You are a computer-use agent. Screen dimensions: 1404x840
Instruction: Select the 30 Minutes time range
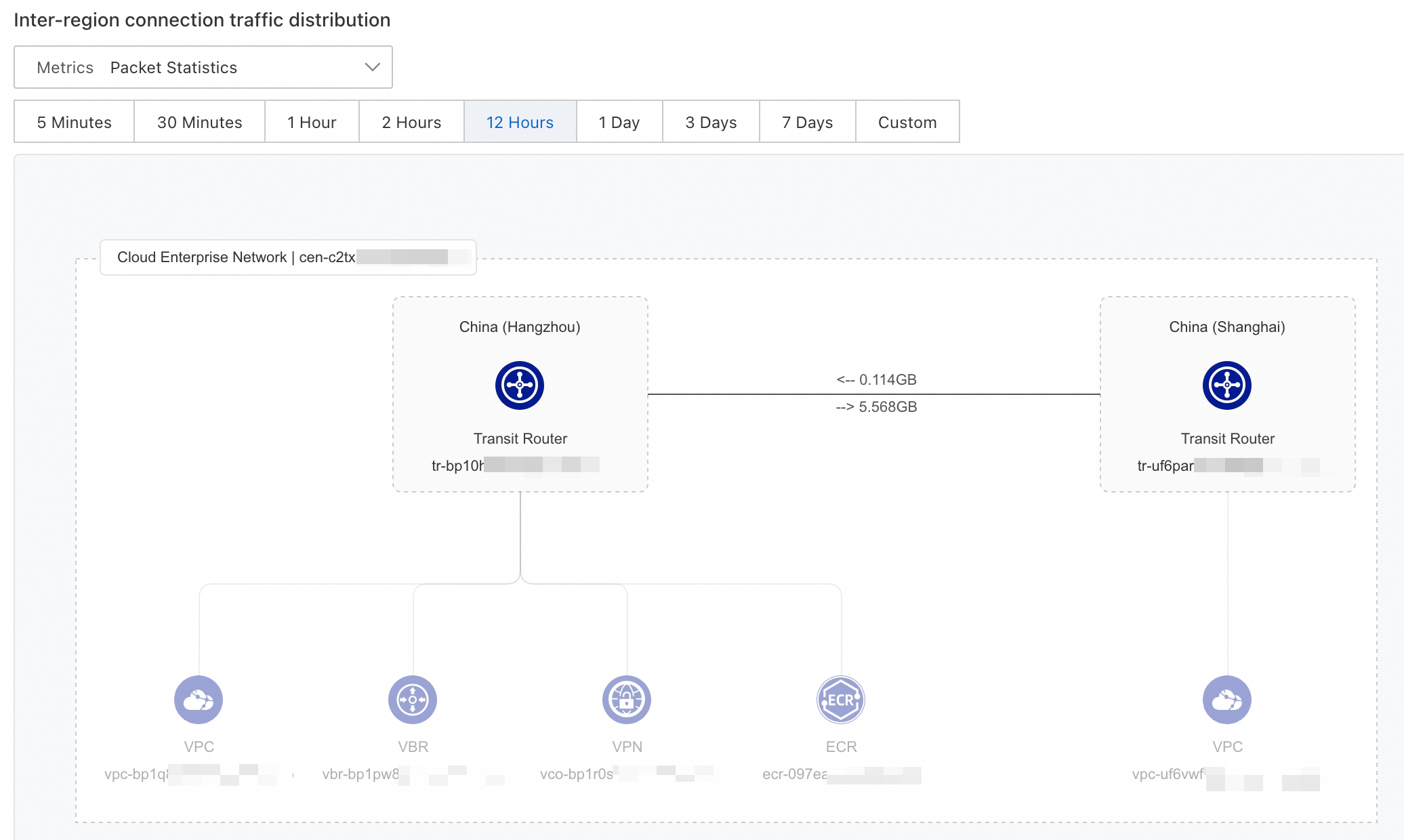tap(199, 122)
